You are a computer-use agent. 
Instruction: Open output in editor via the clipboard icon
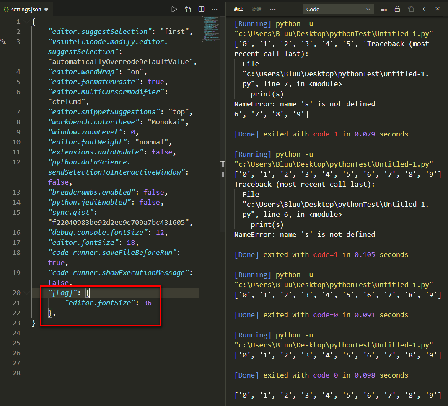pos(410,9)
